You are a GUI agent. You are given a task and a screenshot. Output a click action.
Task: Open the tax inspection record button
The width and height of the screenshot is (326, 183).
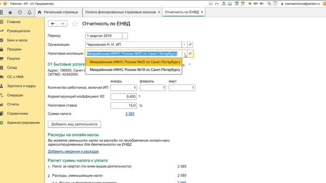pos(190,53)
